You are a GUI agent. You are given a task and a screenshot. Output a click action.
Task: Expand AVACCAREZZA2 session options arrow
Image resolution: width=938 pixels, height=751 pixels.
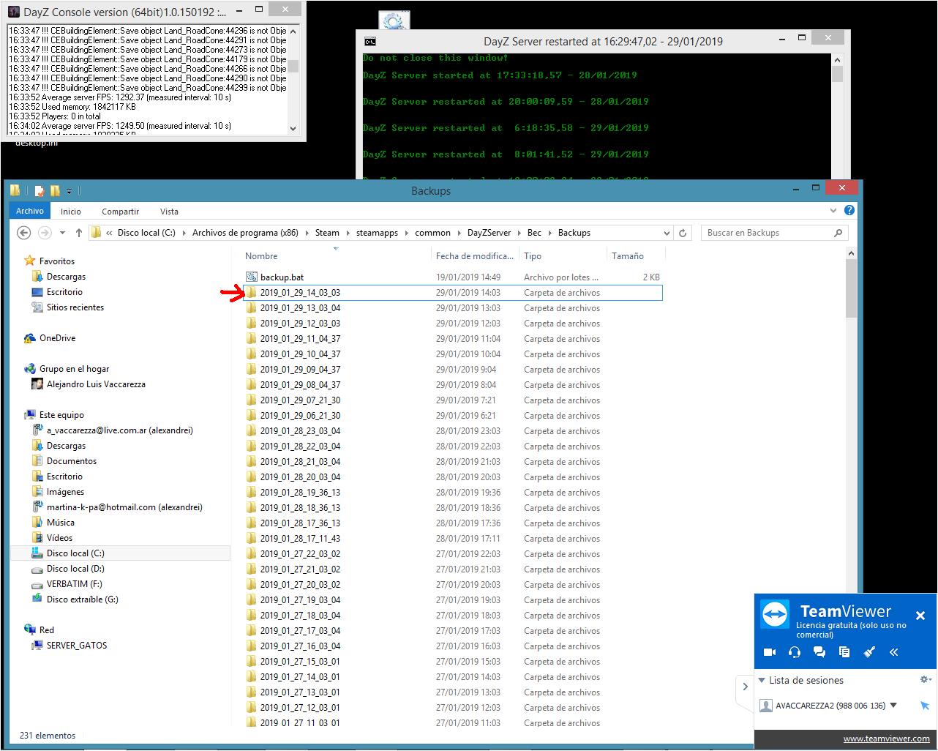(x=893, y=706)
